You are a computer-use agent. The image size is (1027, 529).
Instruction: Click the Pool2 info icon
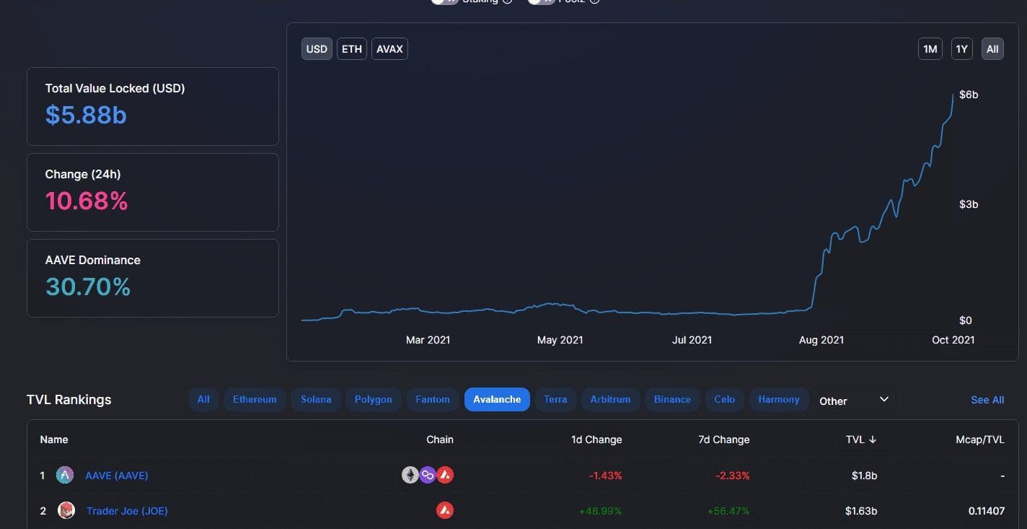pyautogui.click(x=594, y=1)
